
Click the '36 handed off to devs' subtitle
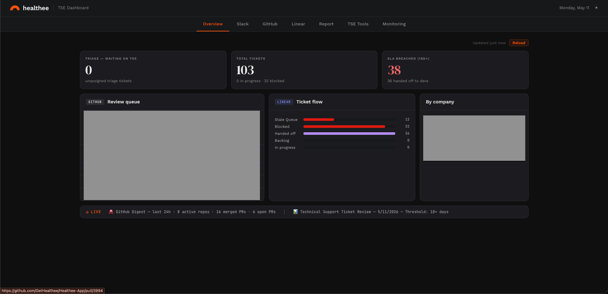tap(408, 81)
